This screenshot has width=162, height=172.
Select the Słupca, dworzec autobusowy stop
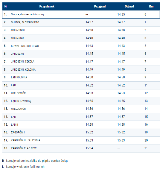click(27, 14)
